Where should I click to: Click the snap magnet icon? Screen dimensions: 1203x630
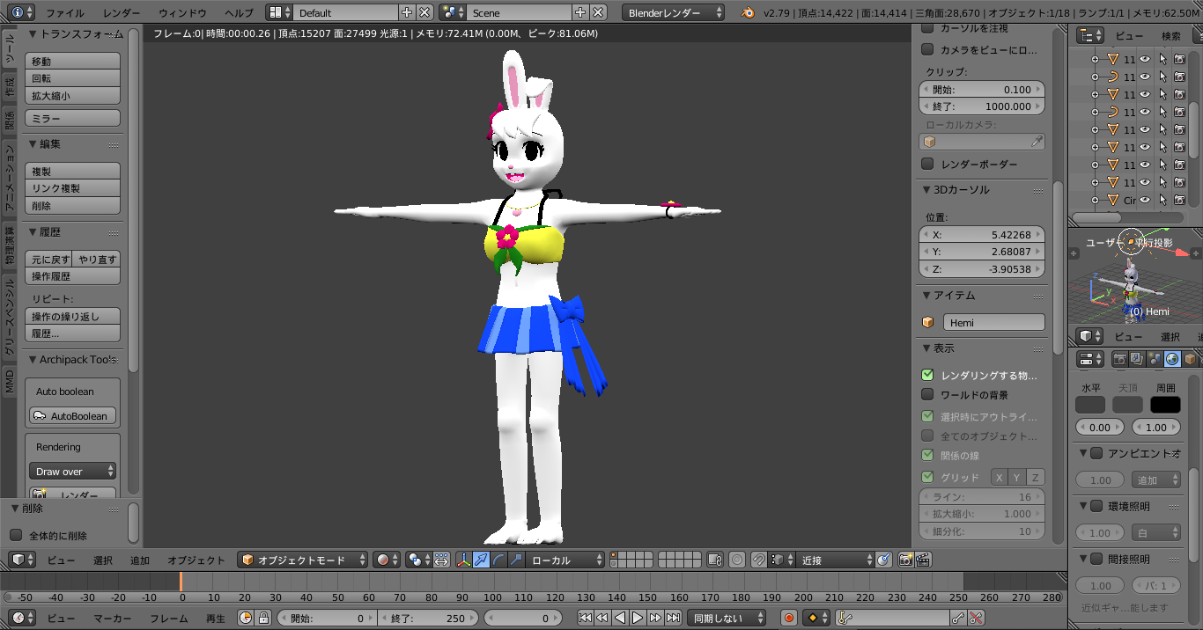pyautogui.click(x=758, y=560)
